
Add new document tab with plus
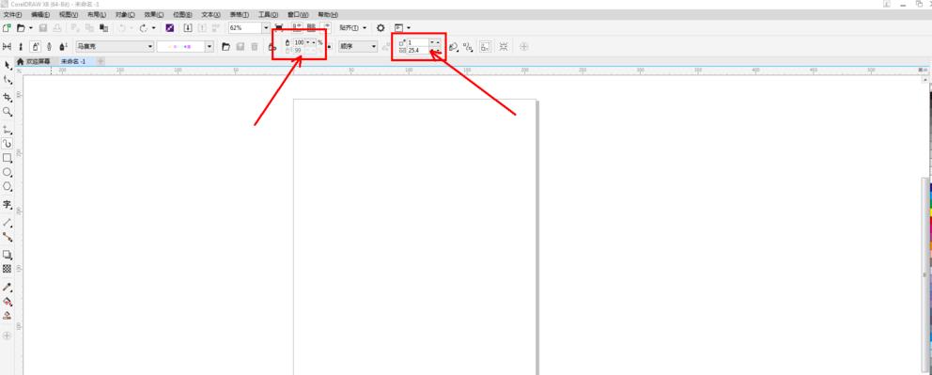[x=101, y=61]
